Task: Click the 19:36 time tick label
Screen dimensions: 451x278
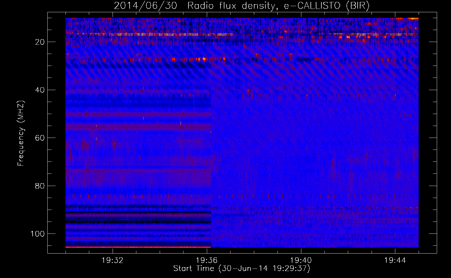Action: point(207,260)
